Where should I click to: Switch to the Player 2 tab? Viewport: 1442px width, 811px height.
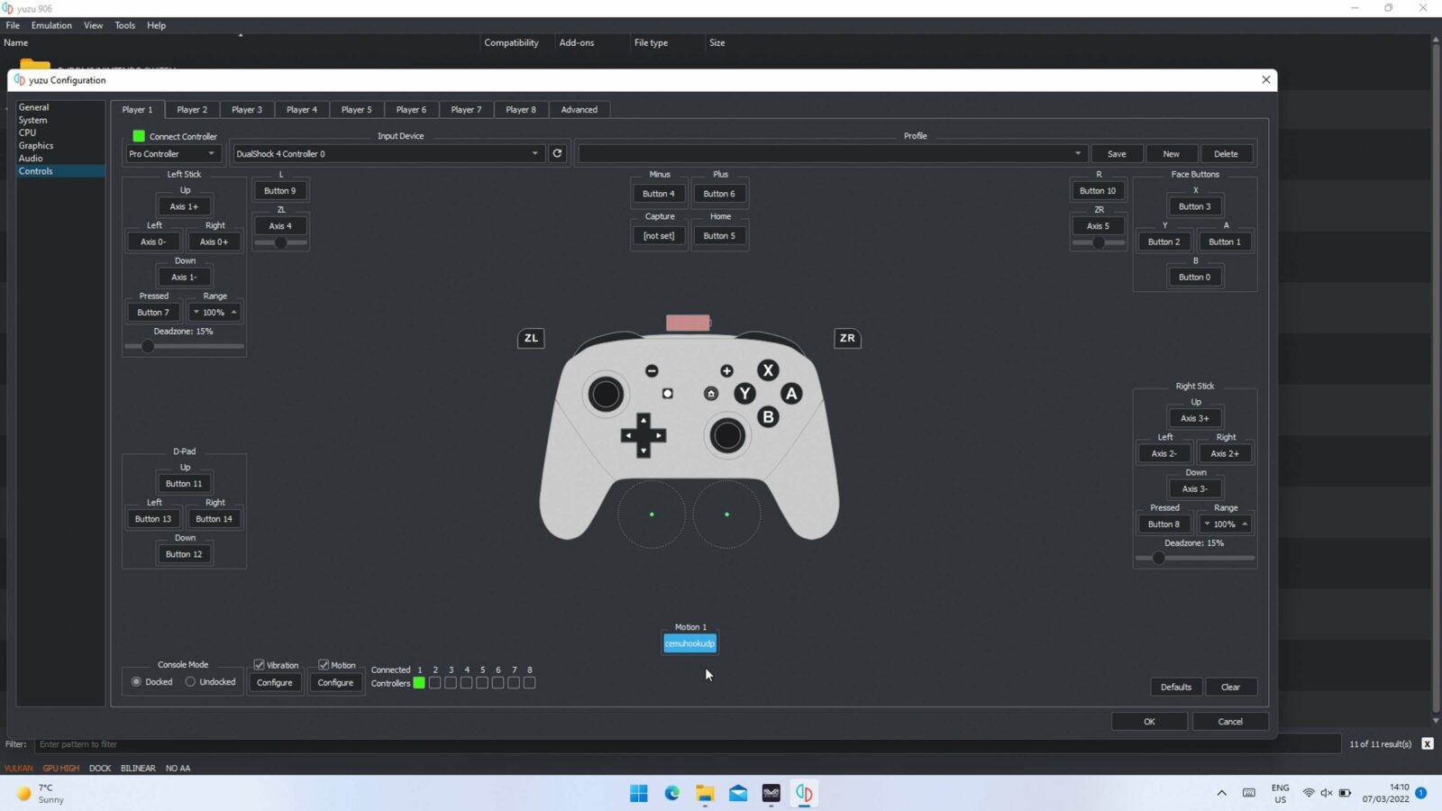click(x=191, y=109)
